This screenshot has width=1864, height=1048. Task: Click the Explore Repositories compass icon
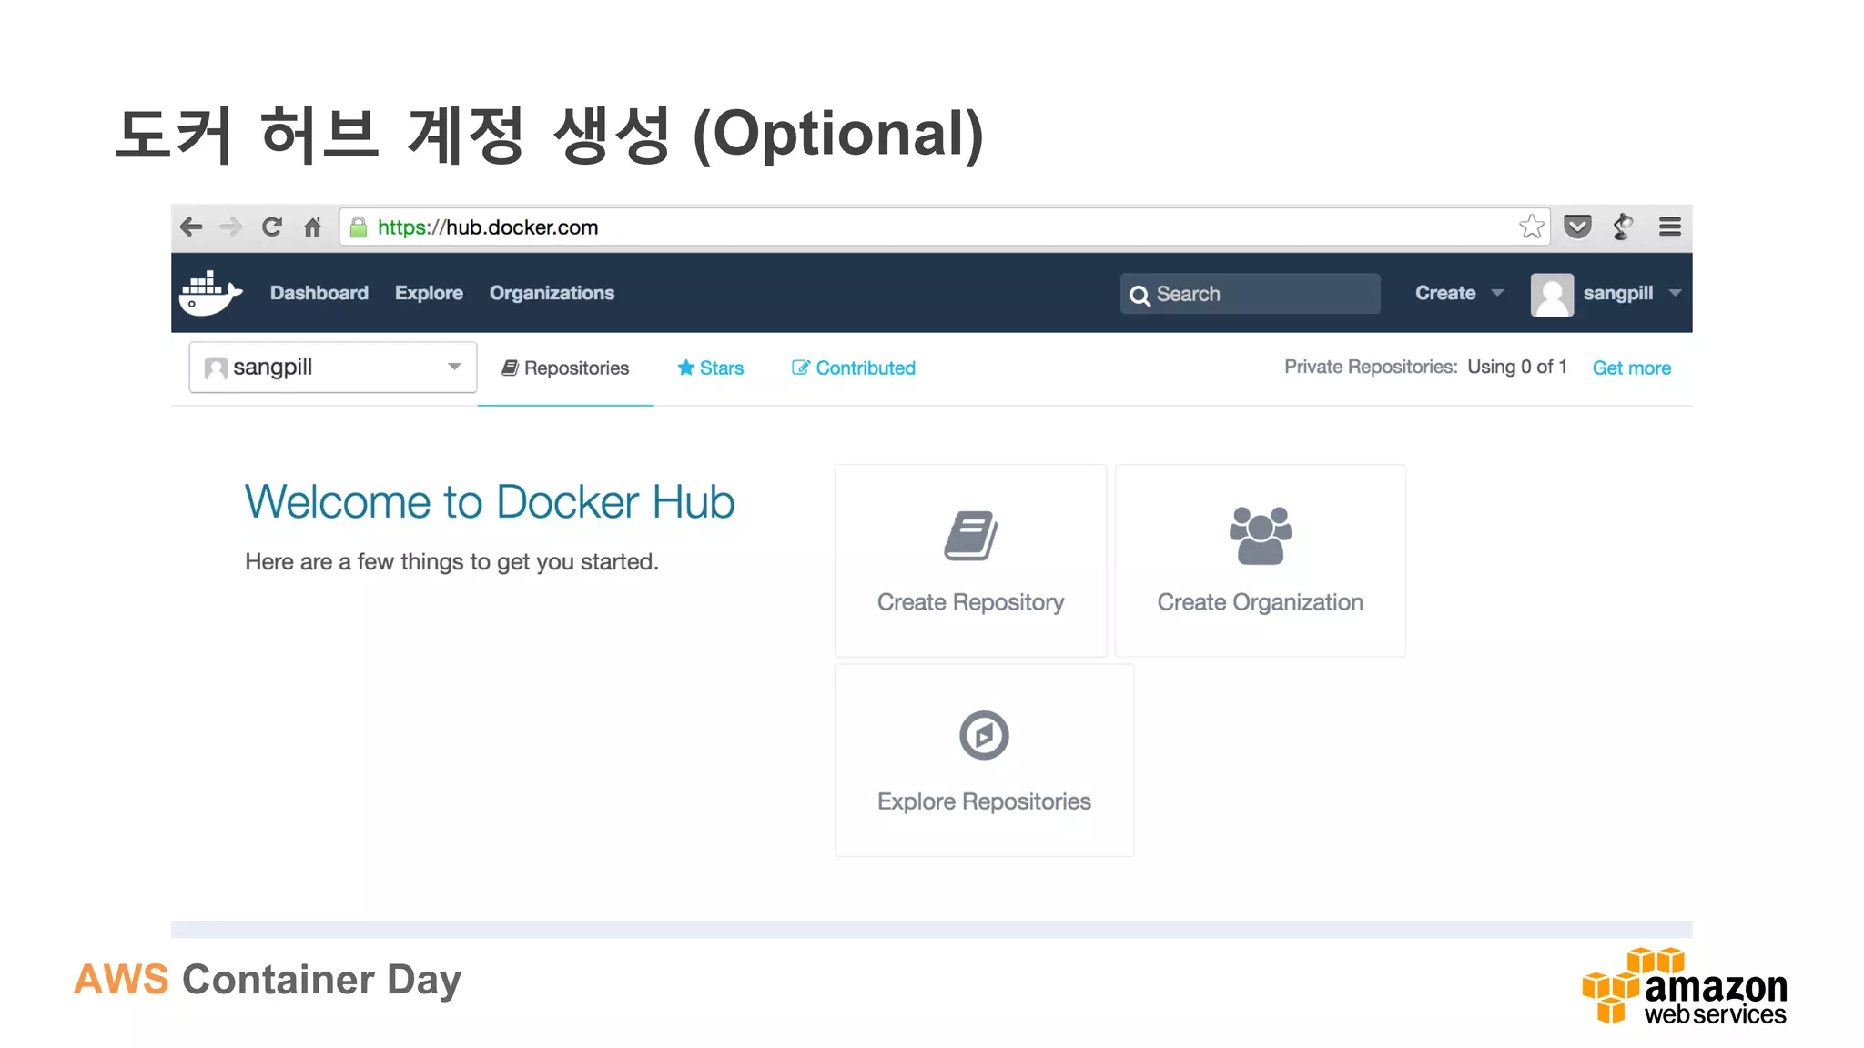(x=984, y=735)
